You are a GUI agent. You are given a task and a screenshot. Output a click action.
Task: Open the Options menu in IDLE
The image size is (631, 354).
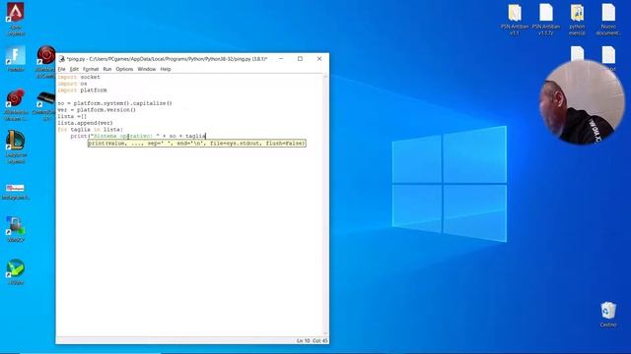[x=124, y=69]
